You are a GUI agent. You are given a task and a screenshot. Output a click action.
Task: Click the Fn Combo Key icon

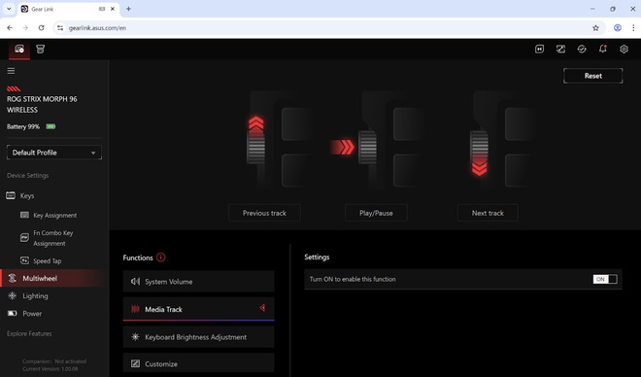tap(24, 237)
